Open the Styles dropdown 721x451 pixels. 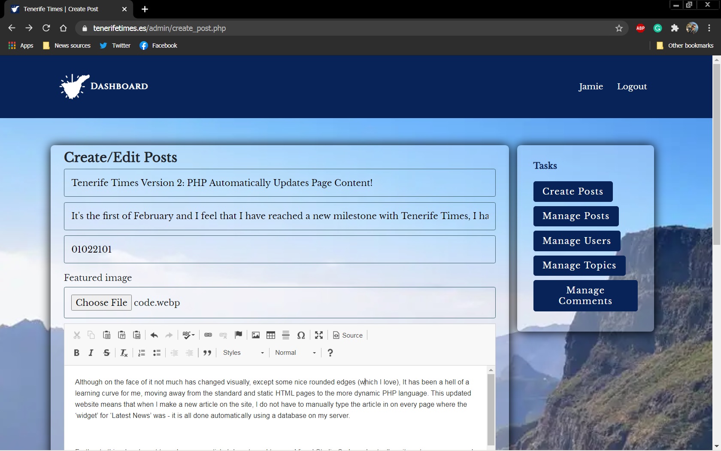coord(243,353)
